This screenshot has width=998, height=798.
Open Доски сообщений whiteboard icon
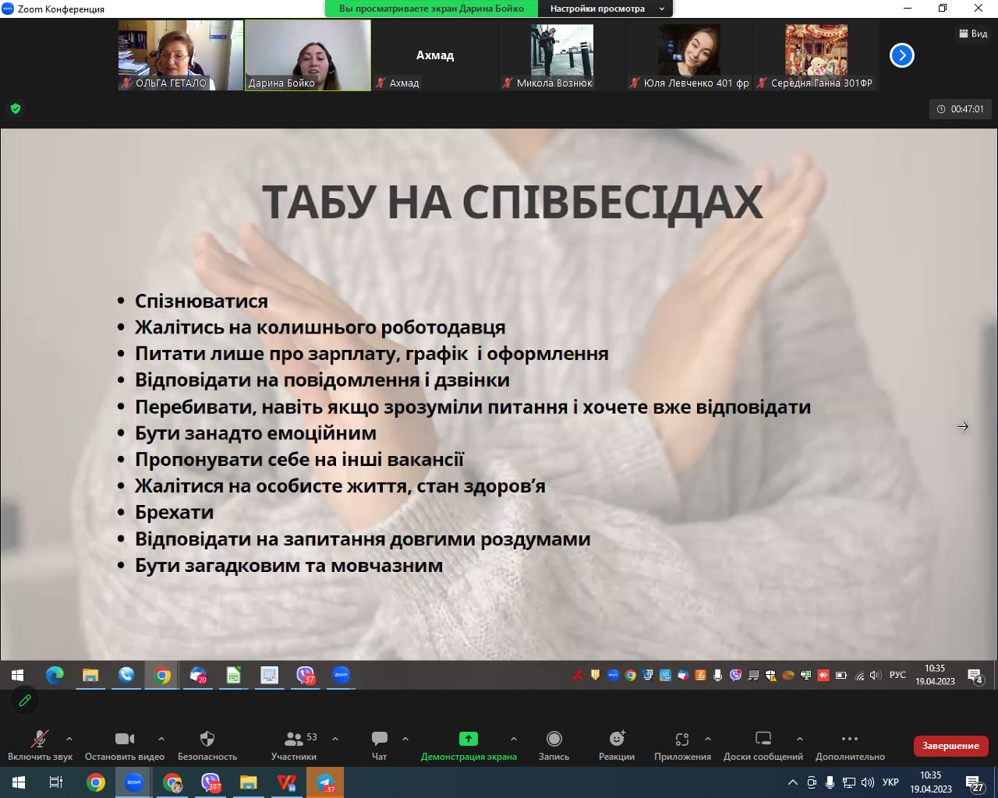click(x=763, y=739)
